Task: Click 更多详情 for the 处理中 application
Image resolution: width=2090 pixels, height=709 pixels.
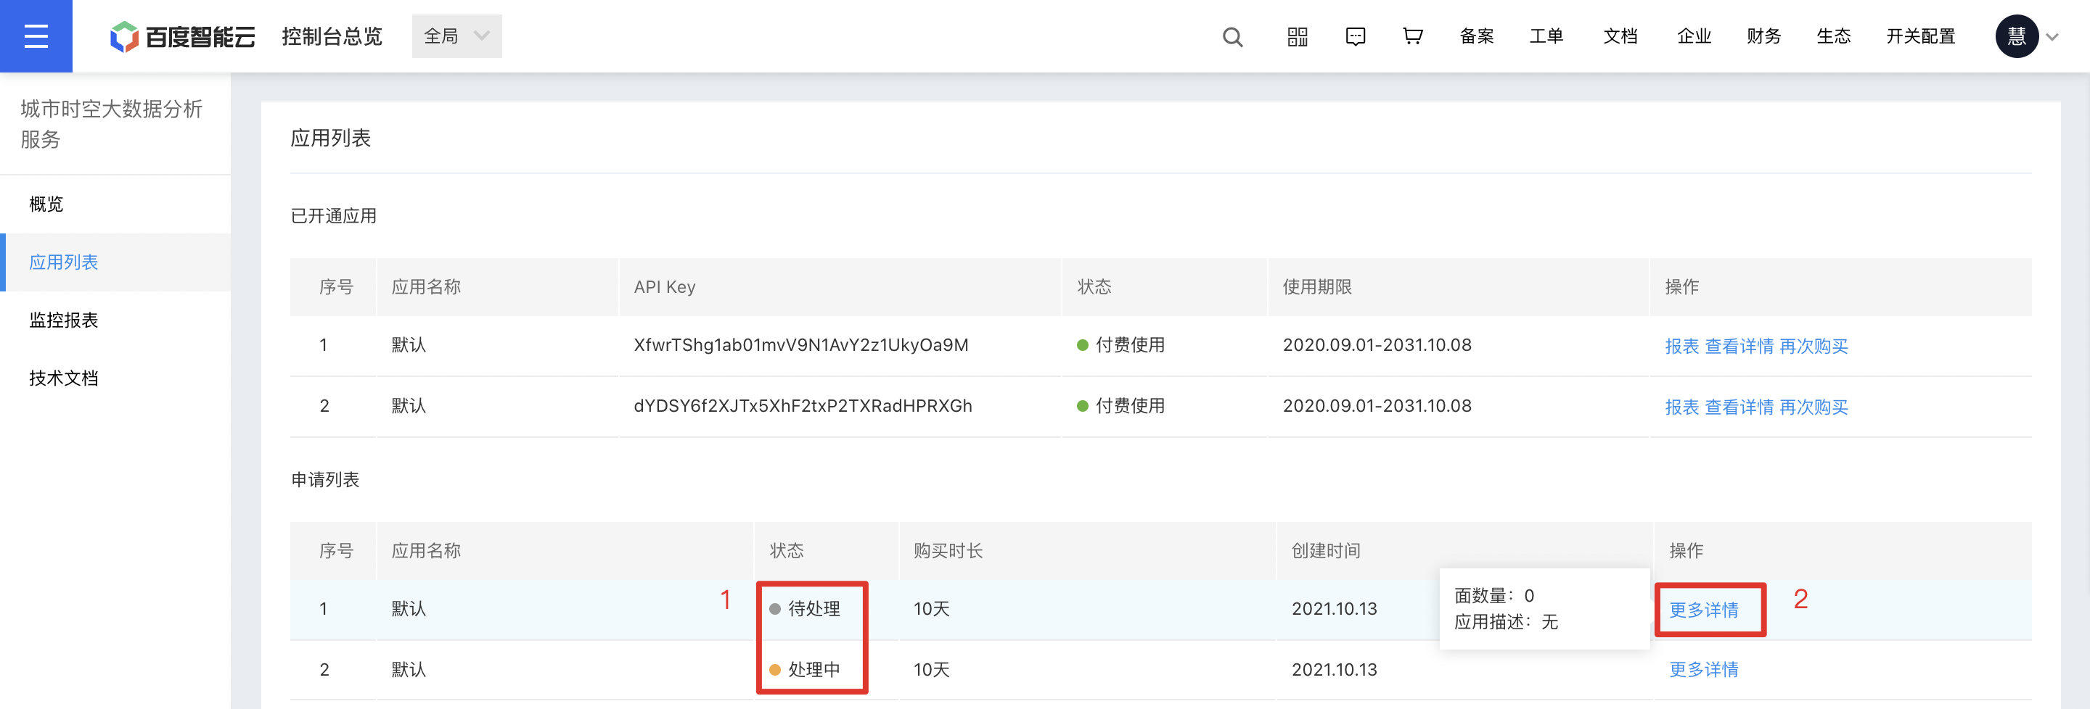Action: point(1704,670)
